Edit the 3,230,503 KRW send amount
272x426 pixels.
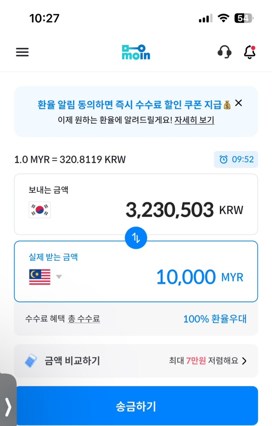pyautogui.click(x=169, y=210)
